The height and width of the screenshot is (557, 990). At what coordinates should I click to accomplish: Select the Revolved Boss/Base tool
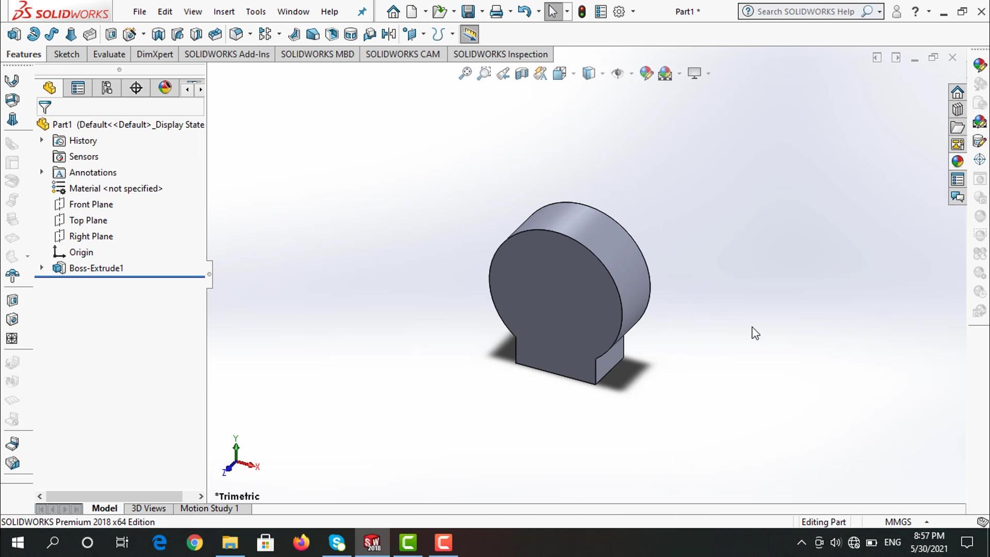point(33,35)
